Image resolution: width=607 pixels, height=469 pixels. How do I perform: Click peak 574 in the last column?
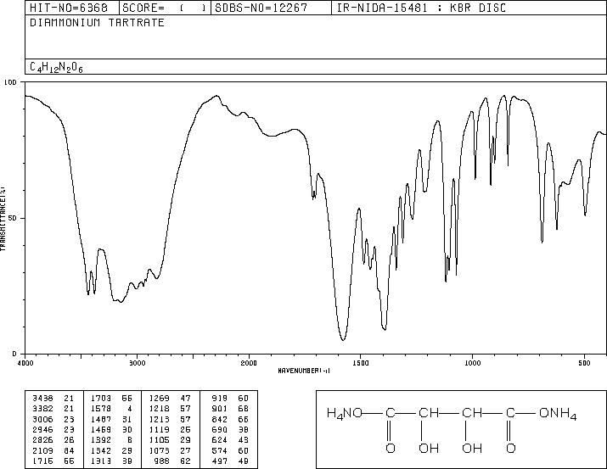(x=220, y=450)
